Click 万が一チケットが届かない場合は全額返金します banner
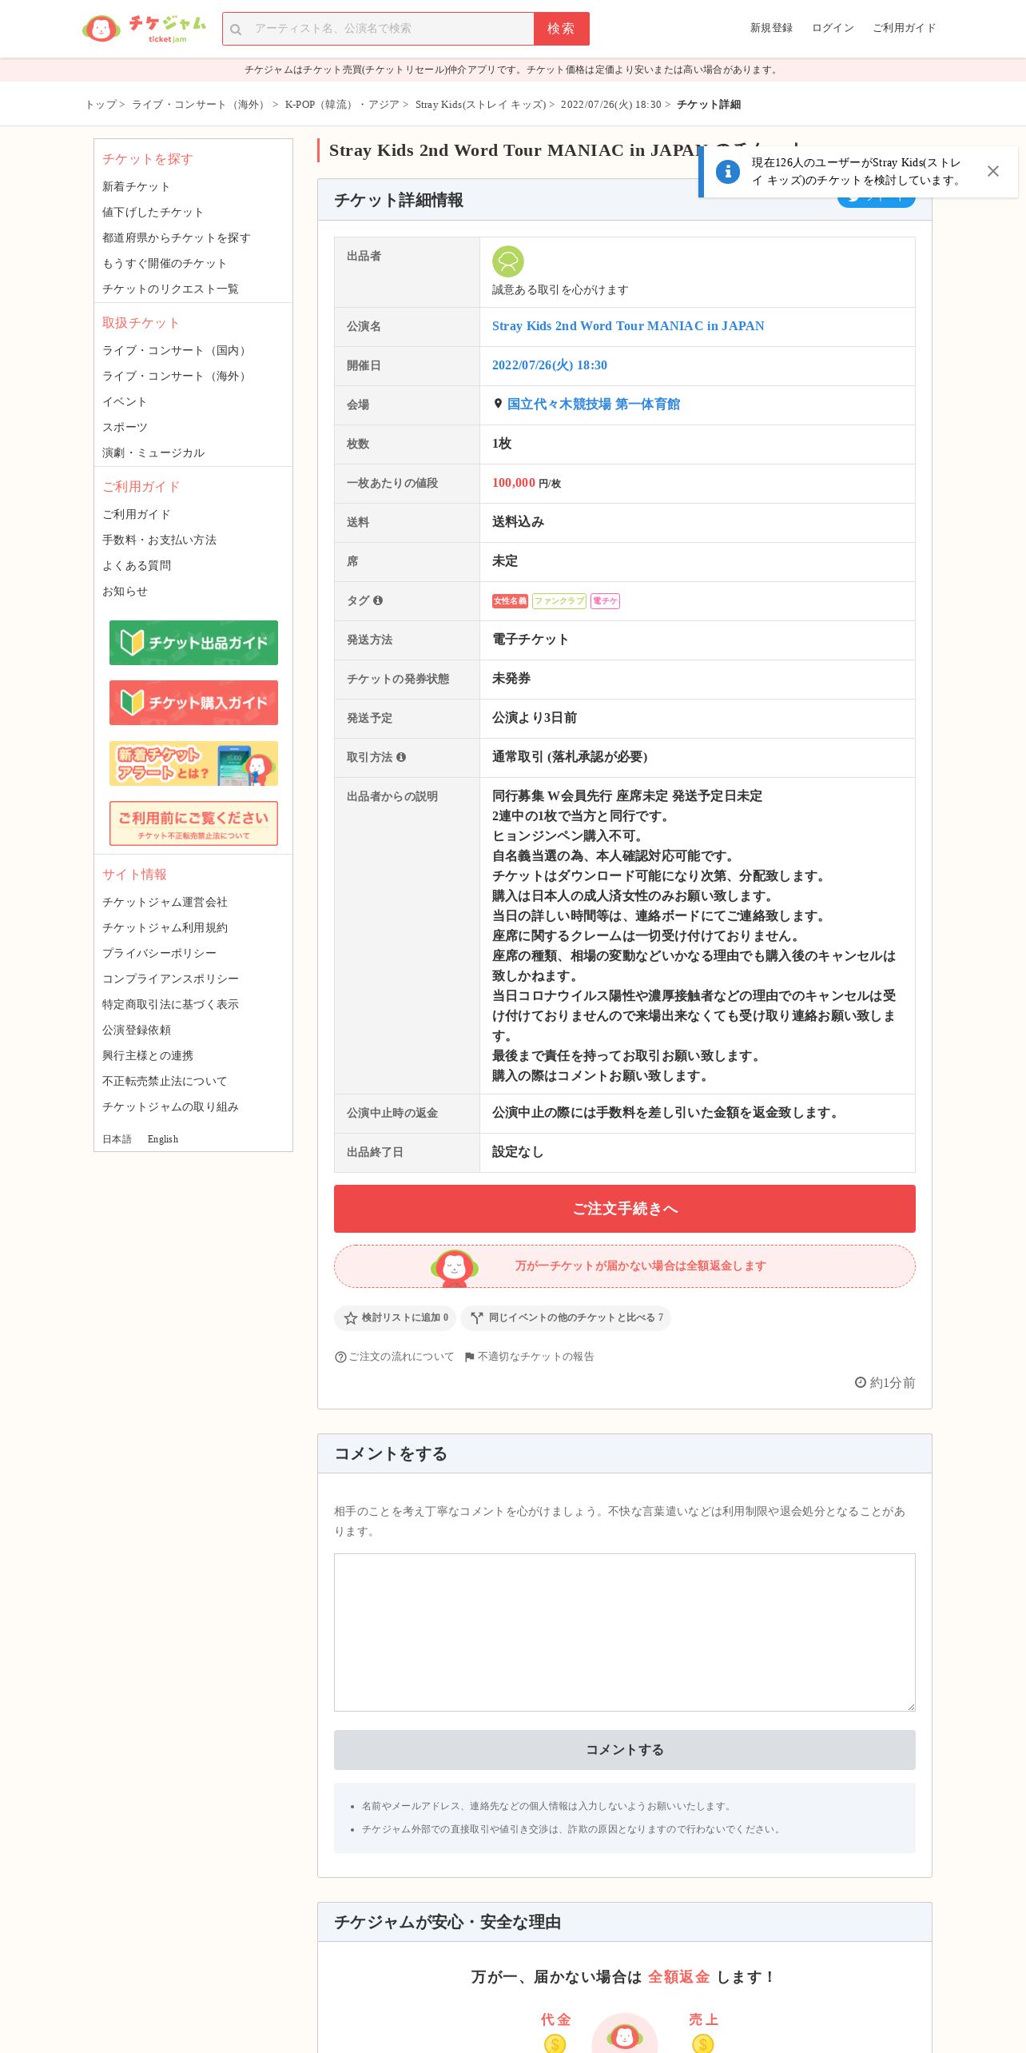1026x2053 pixels. pyautogui.click(x=625, y=1266)
